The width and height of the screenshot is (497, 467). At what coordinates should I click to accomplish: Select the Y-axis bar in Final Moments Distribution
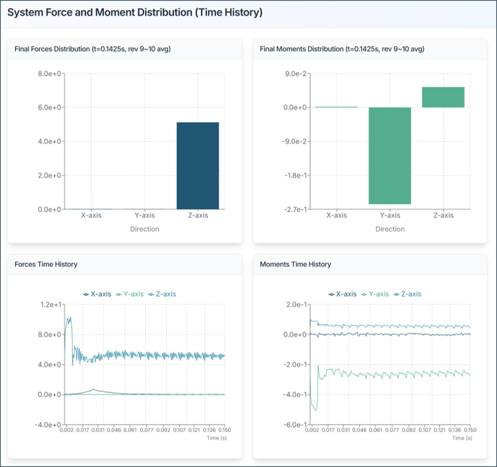click(390, 155)
